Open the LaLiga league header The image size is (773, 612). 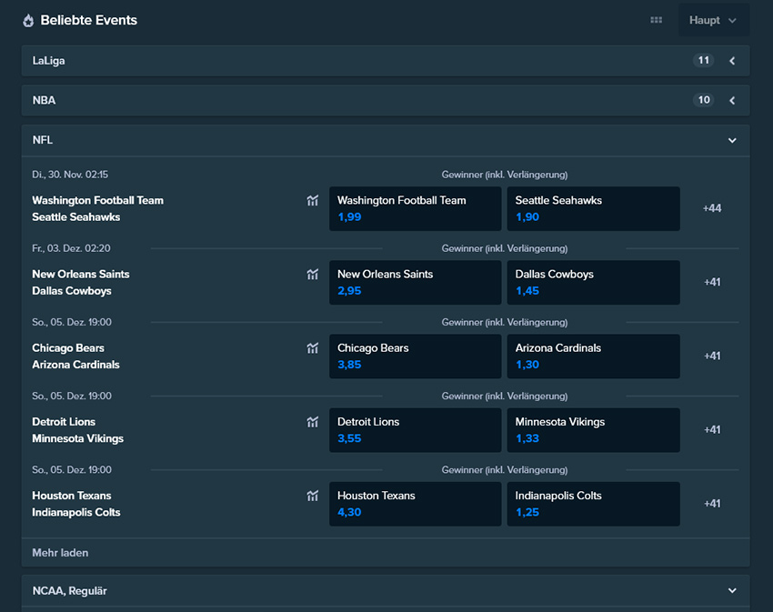[x=386, y=61]
